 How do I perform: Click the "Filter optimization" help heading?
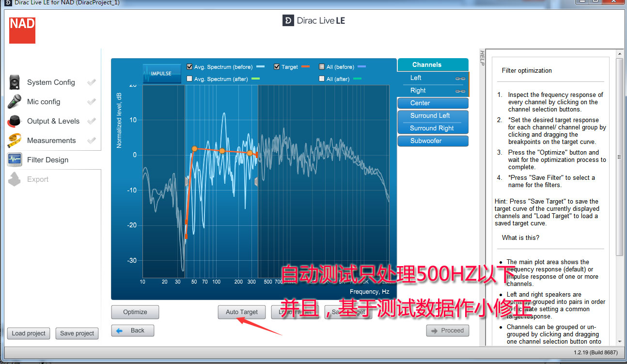pos(527,70)
